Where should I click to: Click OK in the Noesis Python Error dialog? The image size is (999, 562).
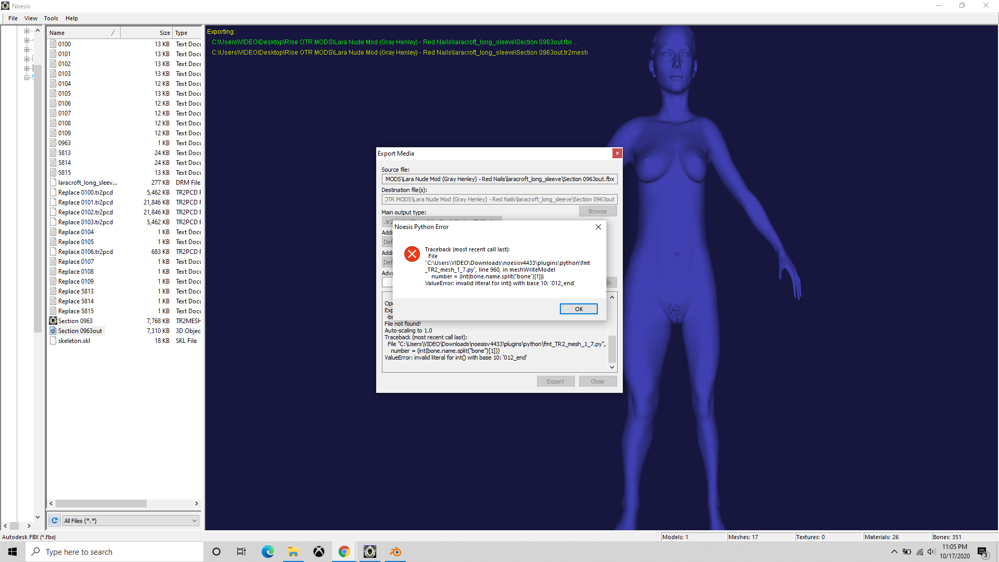tap(579, 309)
